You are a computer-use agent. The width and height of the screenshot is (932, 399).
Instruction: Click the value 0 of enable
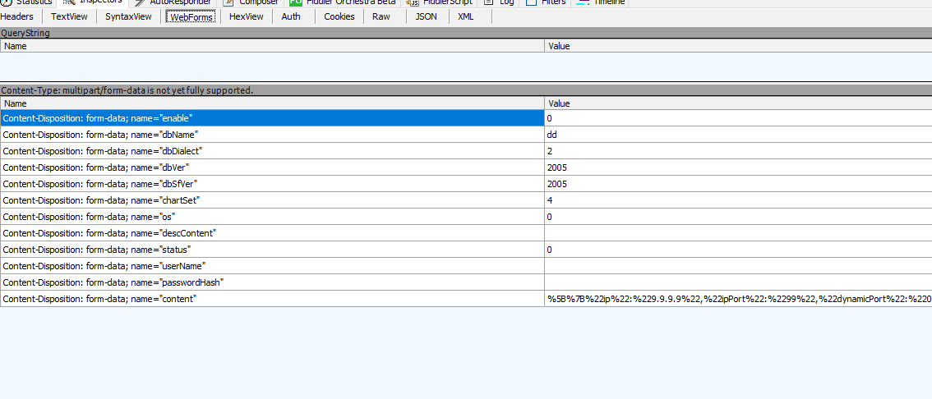pyautogui.click(x=549, y=119)
